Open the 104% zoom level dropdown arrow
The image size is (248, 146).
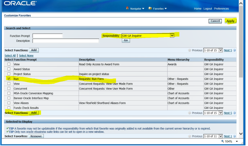point(237,142)
